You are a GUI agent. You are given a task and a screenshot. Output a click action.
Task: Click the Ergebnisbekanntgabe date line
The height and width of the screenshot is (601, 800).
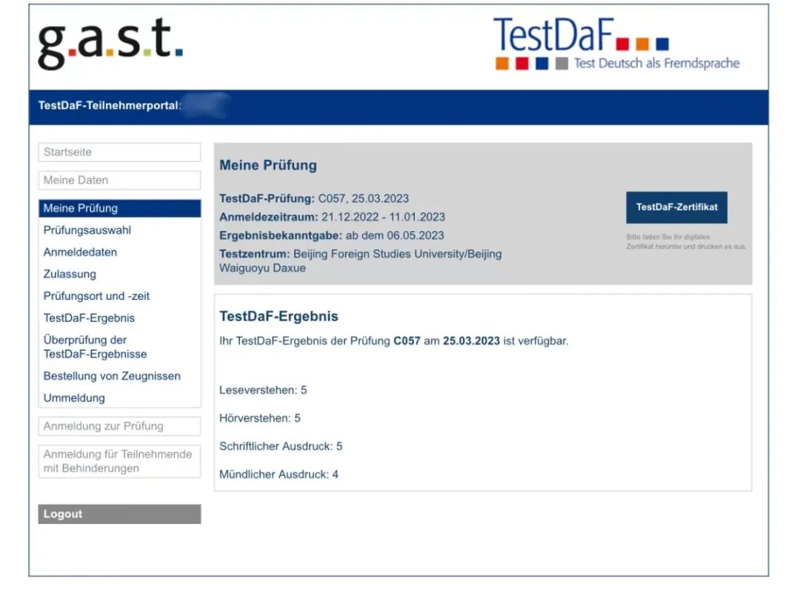coord(332,235)
